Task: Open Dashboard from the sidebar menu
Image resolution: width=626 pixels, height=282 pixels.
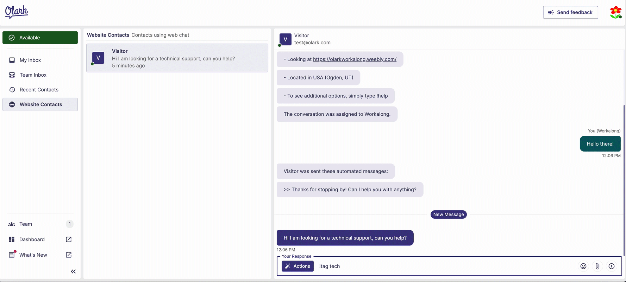Action: click(x=32, y=239)
